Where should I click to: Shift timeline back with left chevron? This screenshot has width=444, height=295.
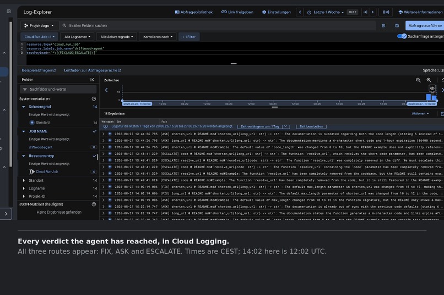tap(106, 90)
